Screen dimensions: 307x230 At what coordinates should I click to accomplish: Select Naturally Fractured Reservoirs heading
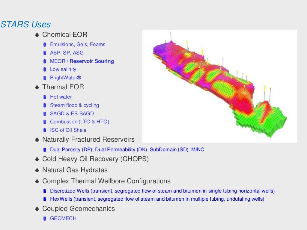pos(88,140)
